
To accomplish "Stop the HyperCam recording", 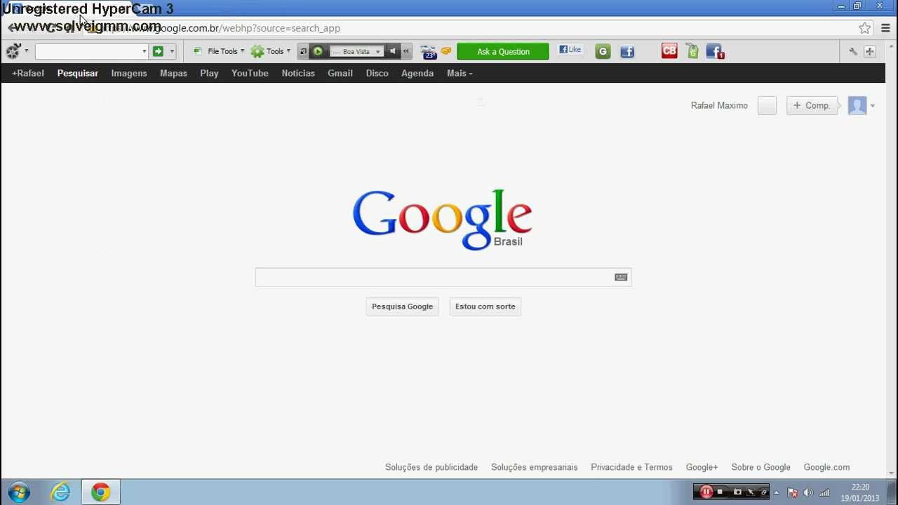I will (x=720, y=492).
